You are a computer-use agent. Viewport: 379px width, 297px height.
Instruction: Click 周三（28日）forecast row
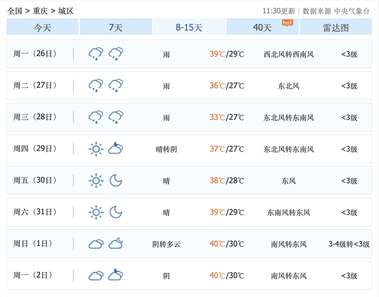click(x=189, y=117)
